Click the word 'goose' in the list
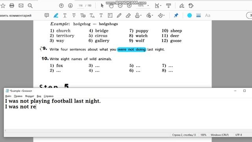 coord(176,41)
